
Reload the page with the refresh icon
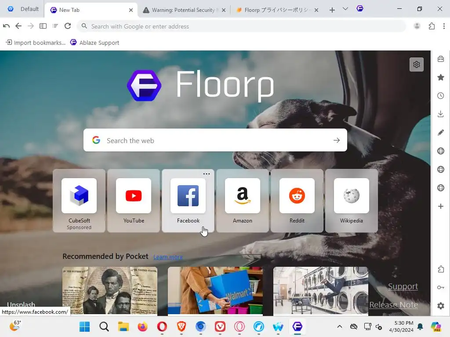68,26
